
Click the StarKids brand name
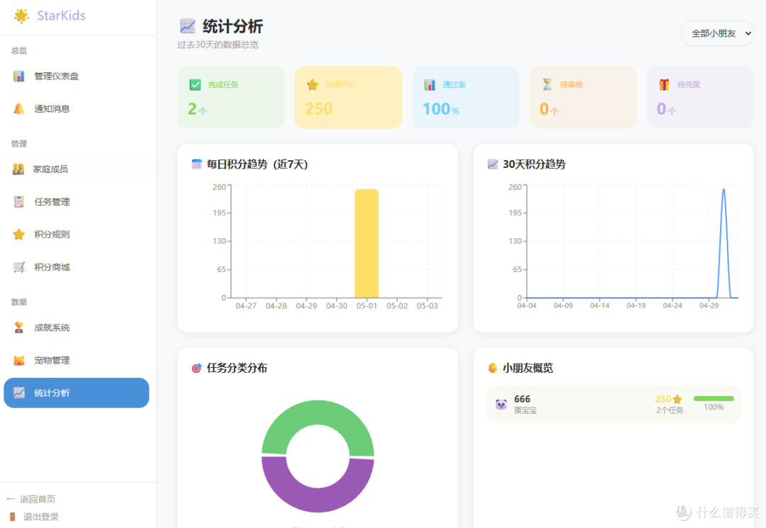[61, 16]
